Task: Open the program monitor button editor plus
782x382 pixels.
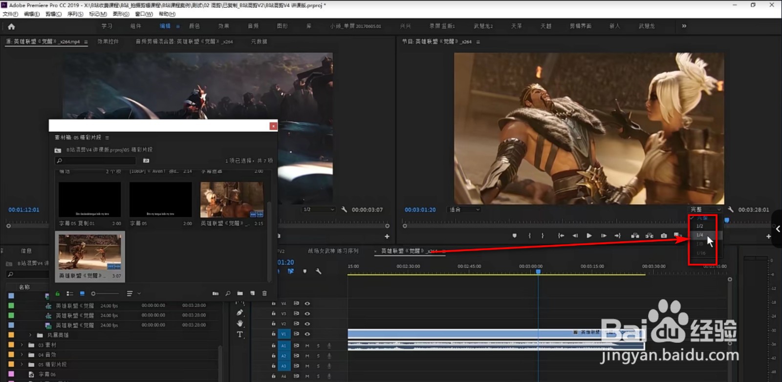Action: [x=768, y=236]
